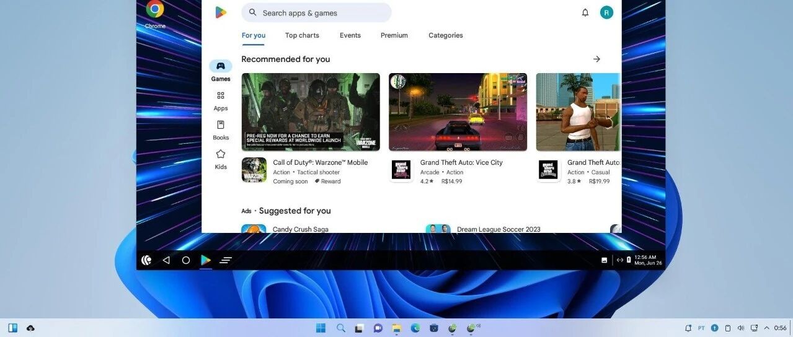
Task: Open the green R account avatar
Action: [x=606, y=12]
